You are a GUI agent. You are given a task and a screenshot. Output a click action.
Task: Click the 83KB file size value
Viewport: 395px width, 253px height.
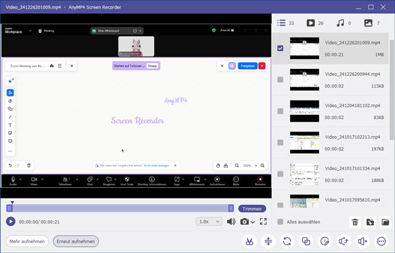pyautogui.click(x=379, y=118)
